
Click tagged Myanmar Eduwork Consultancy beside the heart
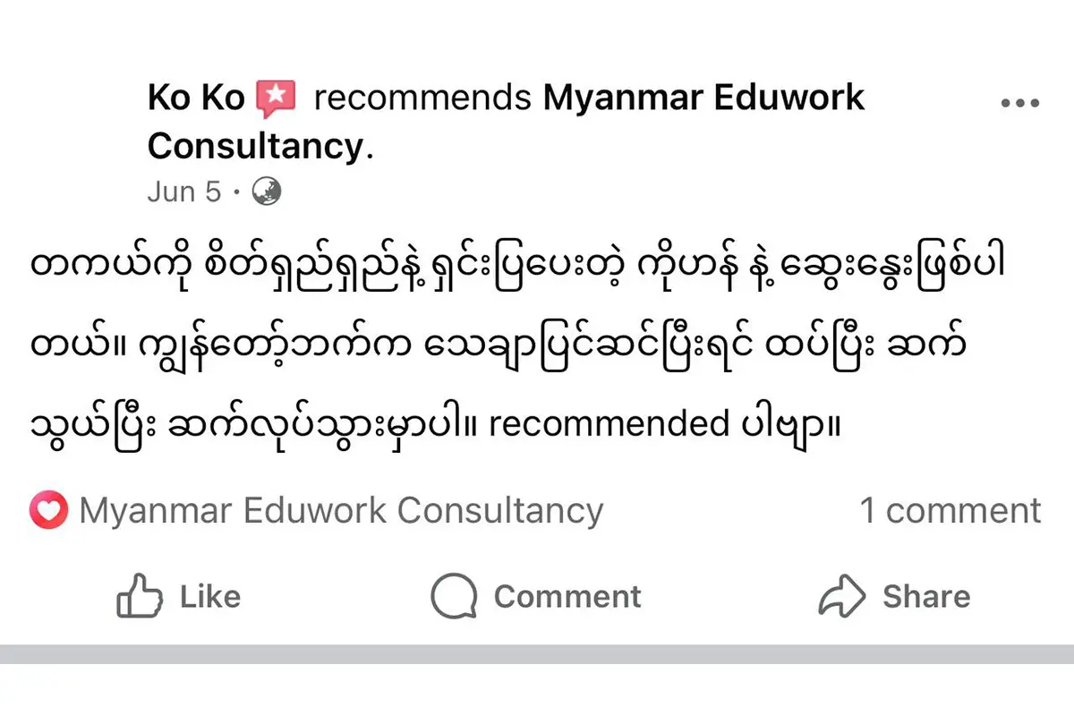coord(341,510)
